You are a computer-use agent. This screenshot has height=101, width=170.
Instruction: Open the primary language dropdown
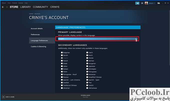coord(98,39)
